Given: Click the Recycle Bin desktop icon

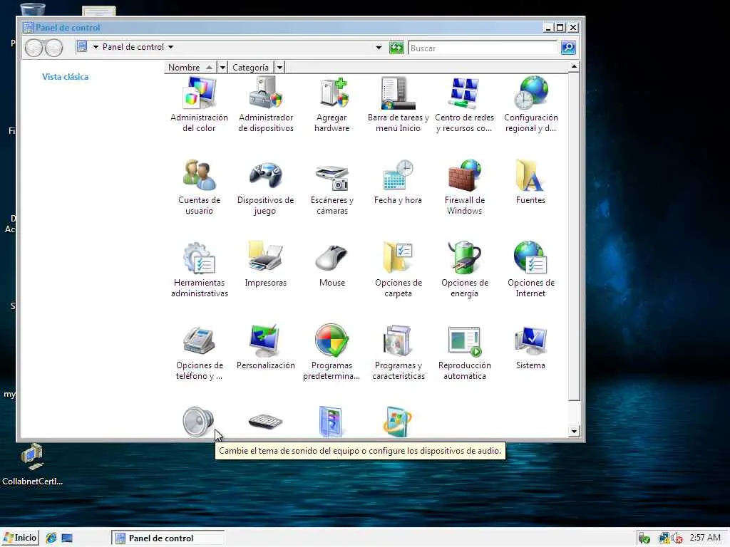Looking at the screenshot, I should coord(33,9).
